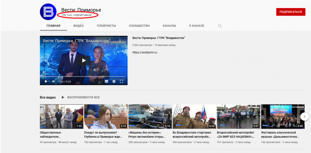Image resolution: width=311 pixels, height=153 pixels.
Task: Open the channel search magnifier icon
Action: (x=220, y=26)
